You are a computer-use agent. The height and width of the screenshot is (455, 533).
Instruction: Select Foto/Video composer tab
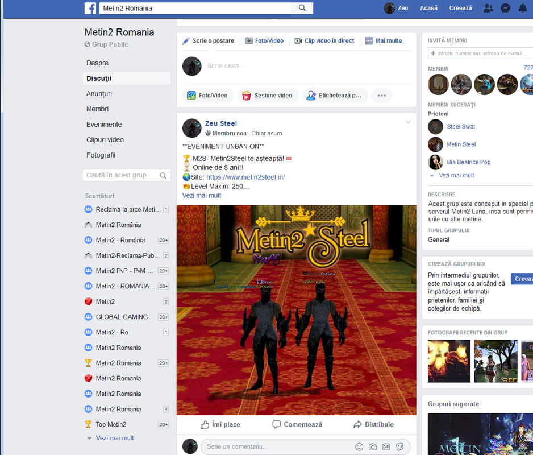pos(264,41)
